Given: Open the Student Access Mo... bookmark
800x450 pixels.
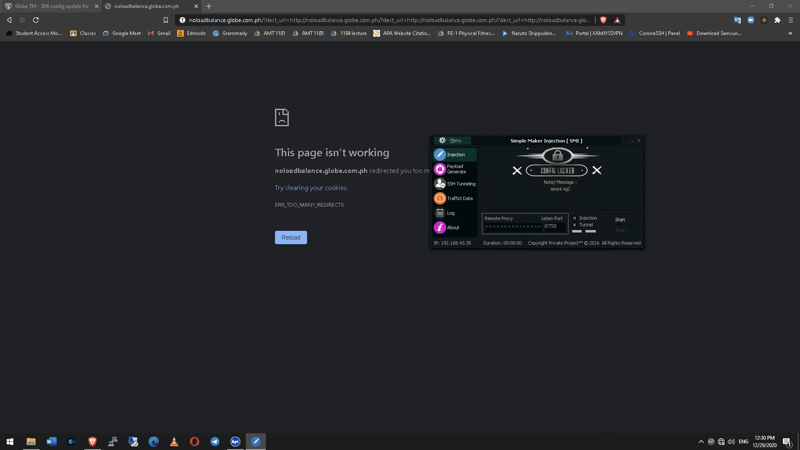Looking at the screenshot, I should (x=34, y=33).
